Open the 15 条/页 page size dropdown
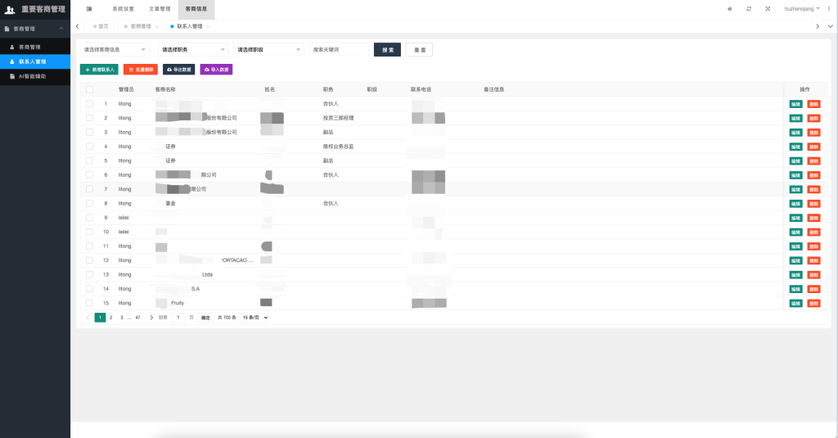 tap(255, 318)
